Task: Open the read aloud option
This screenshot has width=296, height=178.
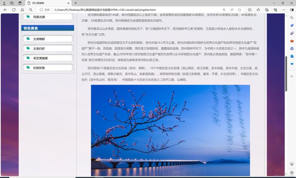Action: pyautogui.click(x=232, y=10)
